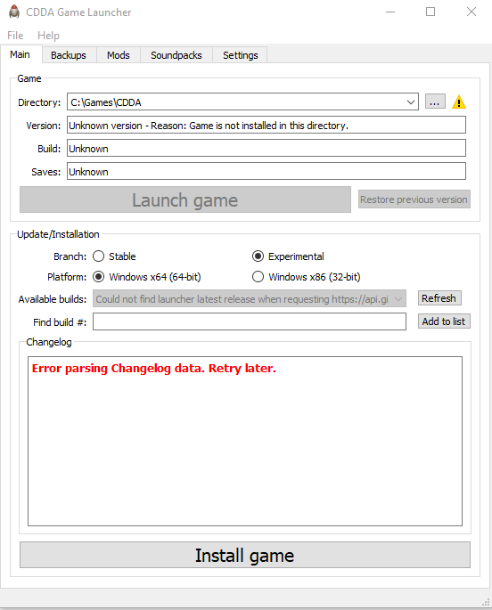
Task: Click the red Changelog error message
Action: click(x=153, y=368)
